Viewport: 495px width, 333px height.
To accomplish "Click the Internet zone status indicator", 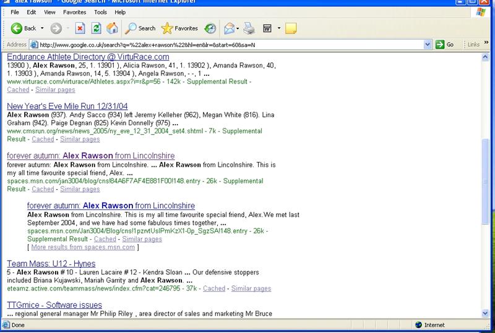I will pyautogui.click(x=429, y=325).
